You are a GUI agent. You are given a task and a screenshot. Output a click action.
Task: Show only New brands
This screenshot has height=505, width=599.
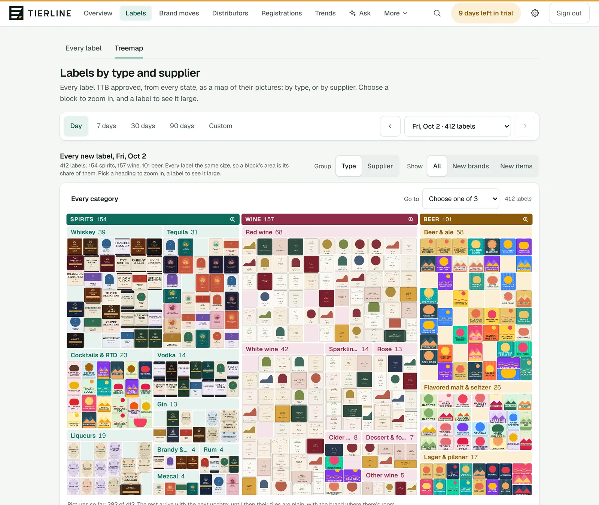click(x=471, y=166)
